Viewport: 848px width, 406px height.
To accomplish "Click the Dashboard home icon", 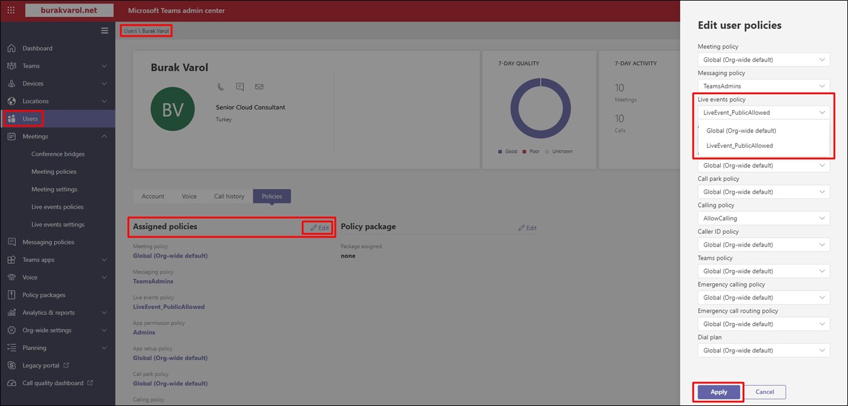I will 12,48.
